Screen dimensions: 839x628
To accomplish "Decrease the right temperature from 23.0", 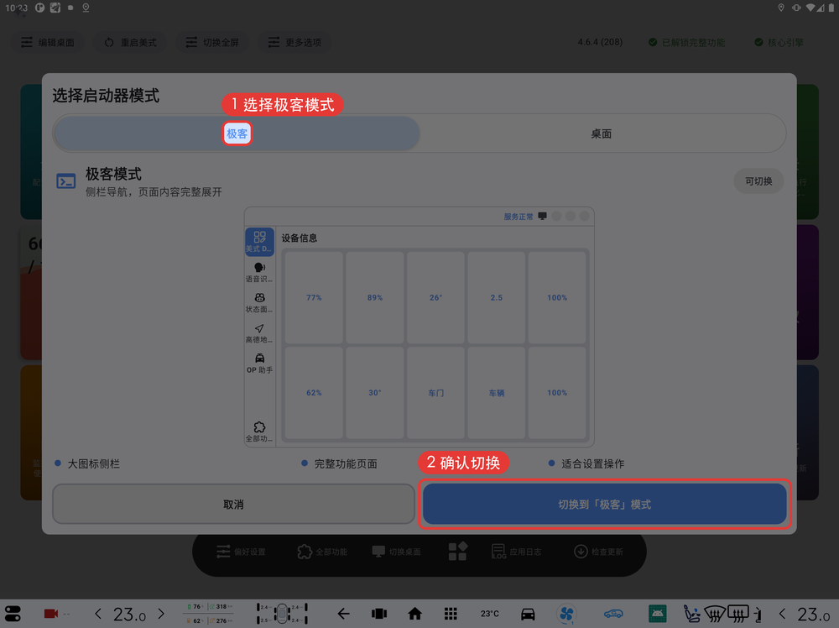I will click(x=782, y=614).
